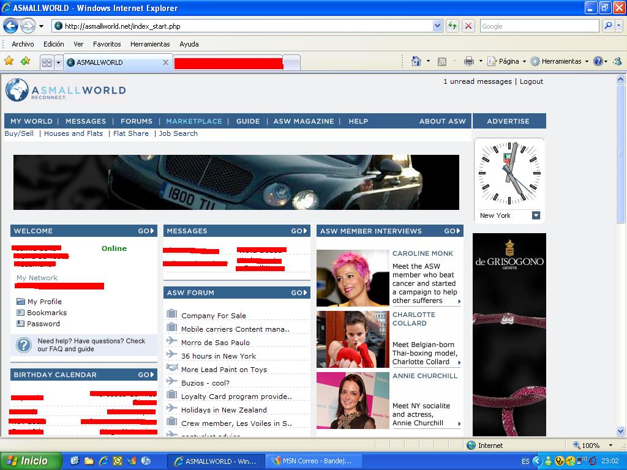This screenshot has width=627, height=470.
Task: Click the Home icon in the toolbar
Action: (416, 61)
